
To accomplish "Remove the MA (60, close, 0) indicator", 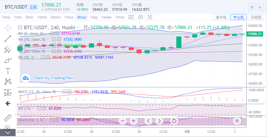I will 59,51.
